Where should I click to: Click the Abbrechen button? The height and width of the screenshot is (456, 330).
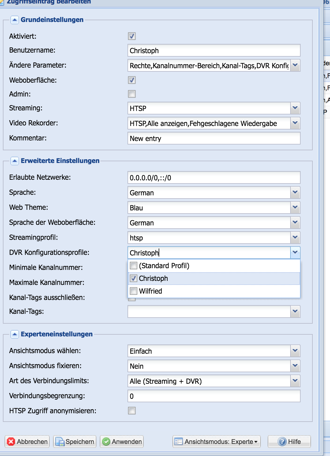coord(27,442)
